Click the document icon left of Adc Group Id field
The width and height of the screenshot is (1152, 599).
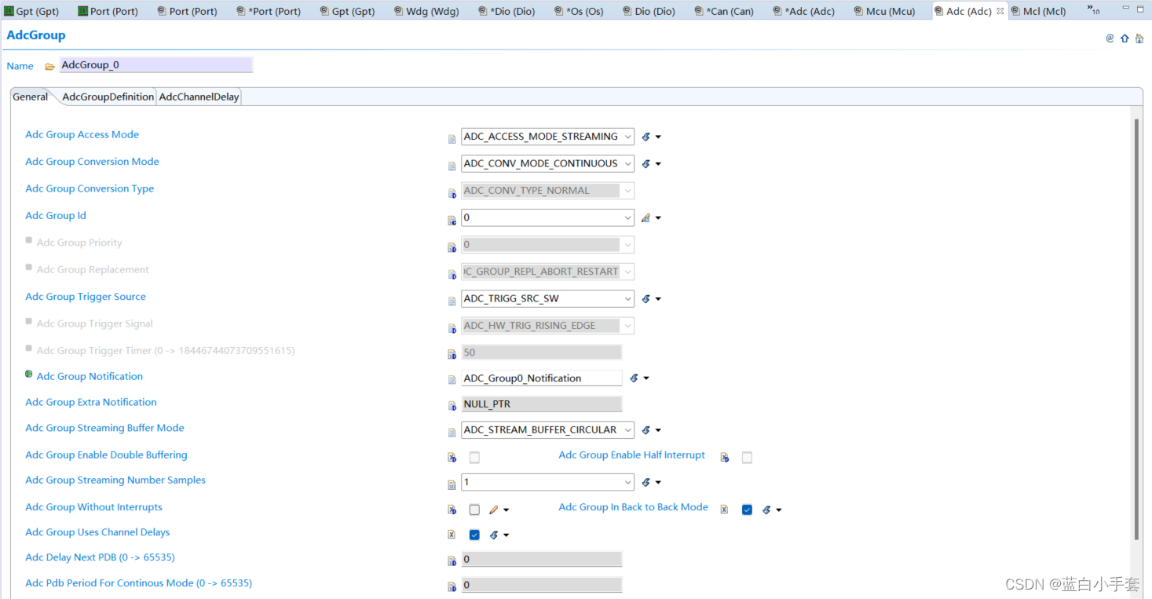coord(452,221)
